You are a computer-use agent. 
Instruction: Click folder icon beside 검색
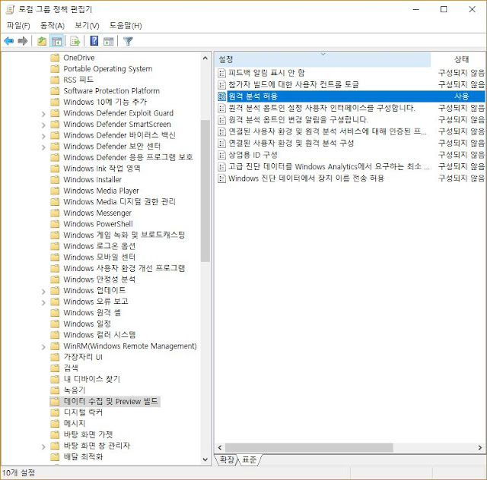tap(55, 368)
